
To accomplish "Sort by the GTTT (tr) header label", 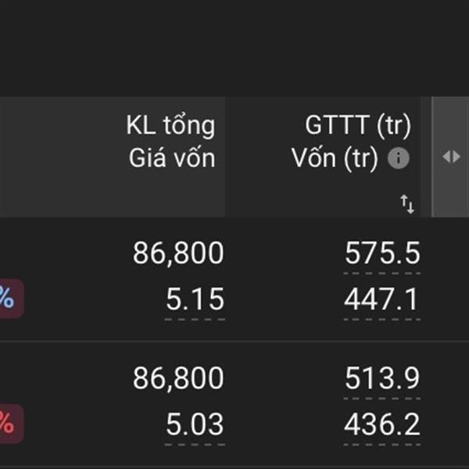I will 358,126.
